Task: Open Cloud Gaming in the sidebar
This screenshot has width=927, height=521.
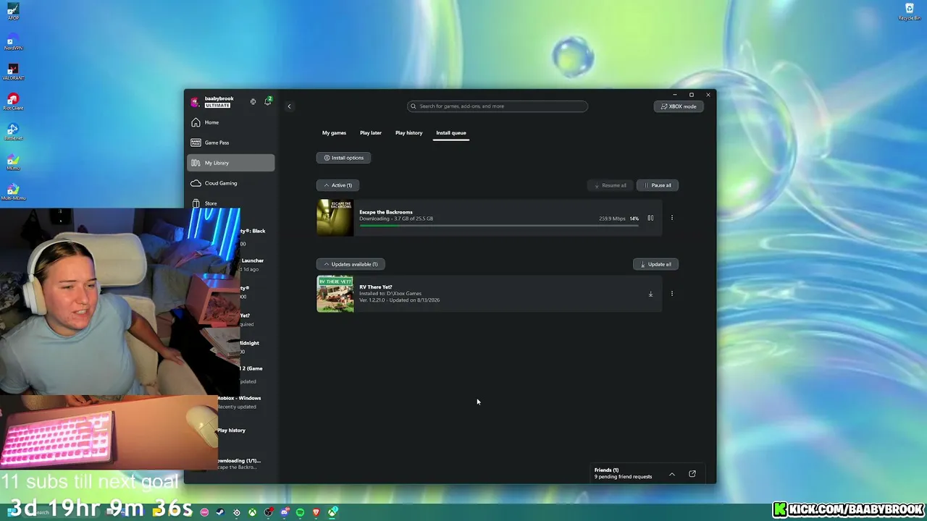Action: (x=231, y=183)
